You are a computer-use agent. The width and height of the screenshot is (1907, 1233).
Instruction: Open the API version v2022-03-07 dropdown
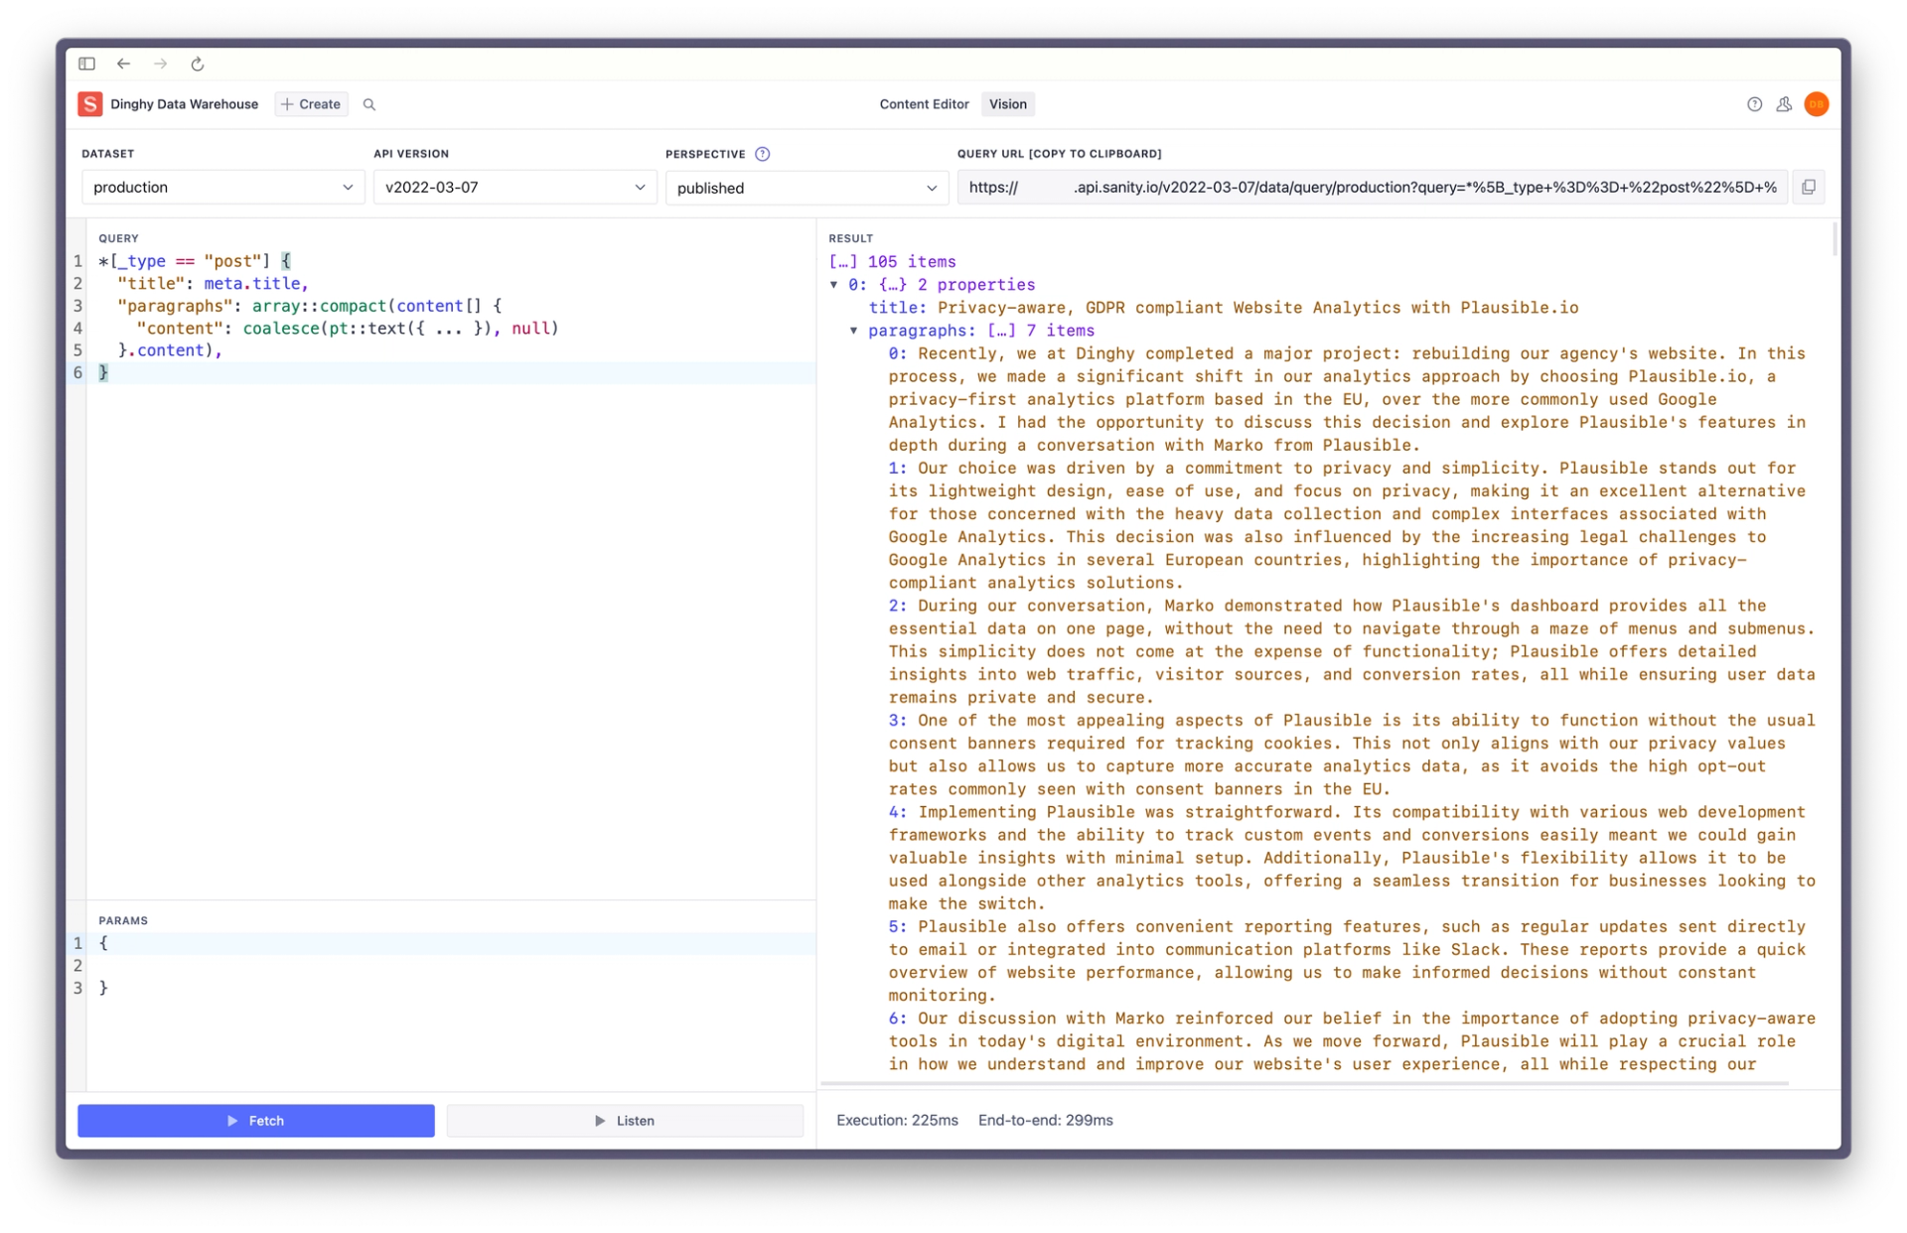pos(514,187)
